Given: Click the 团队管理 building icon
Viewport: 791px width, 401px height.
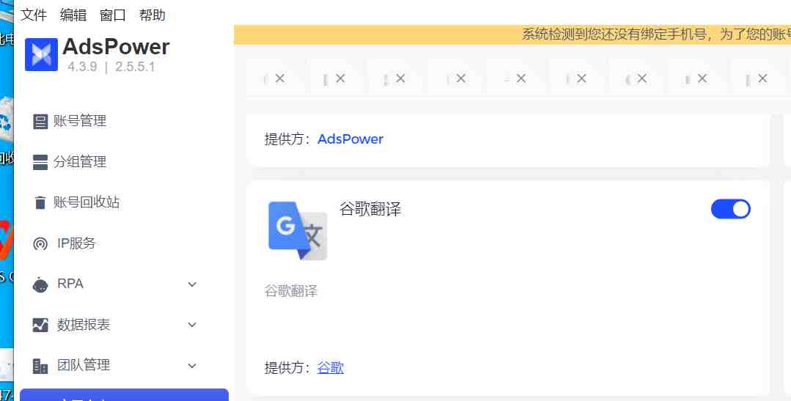Looking at the screenshot, I should [x=40, y=366].
